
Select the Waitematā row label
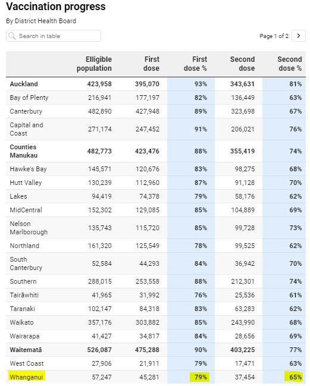(x=26, y=350)
